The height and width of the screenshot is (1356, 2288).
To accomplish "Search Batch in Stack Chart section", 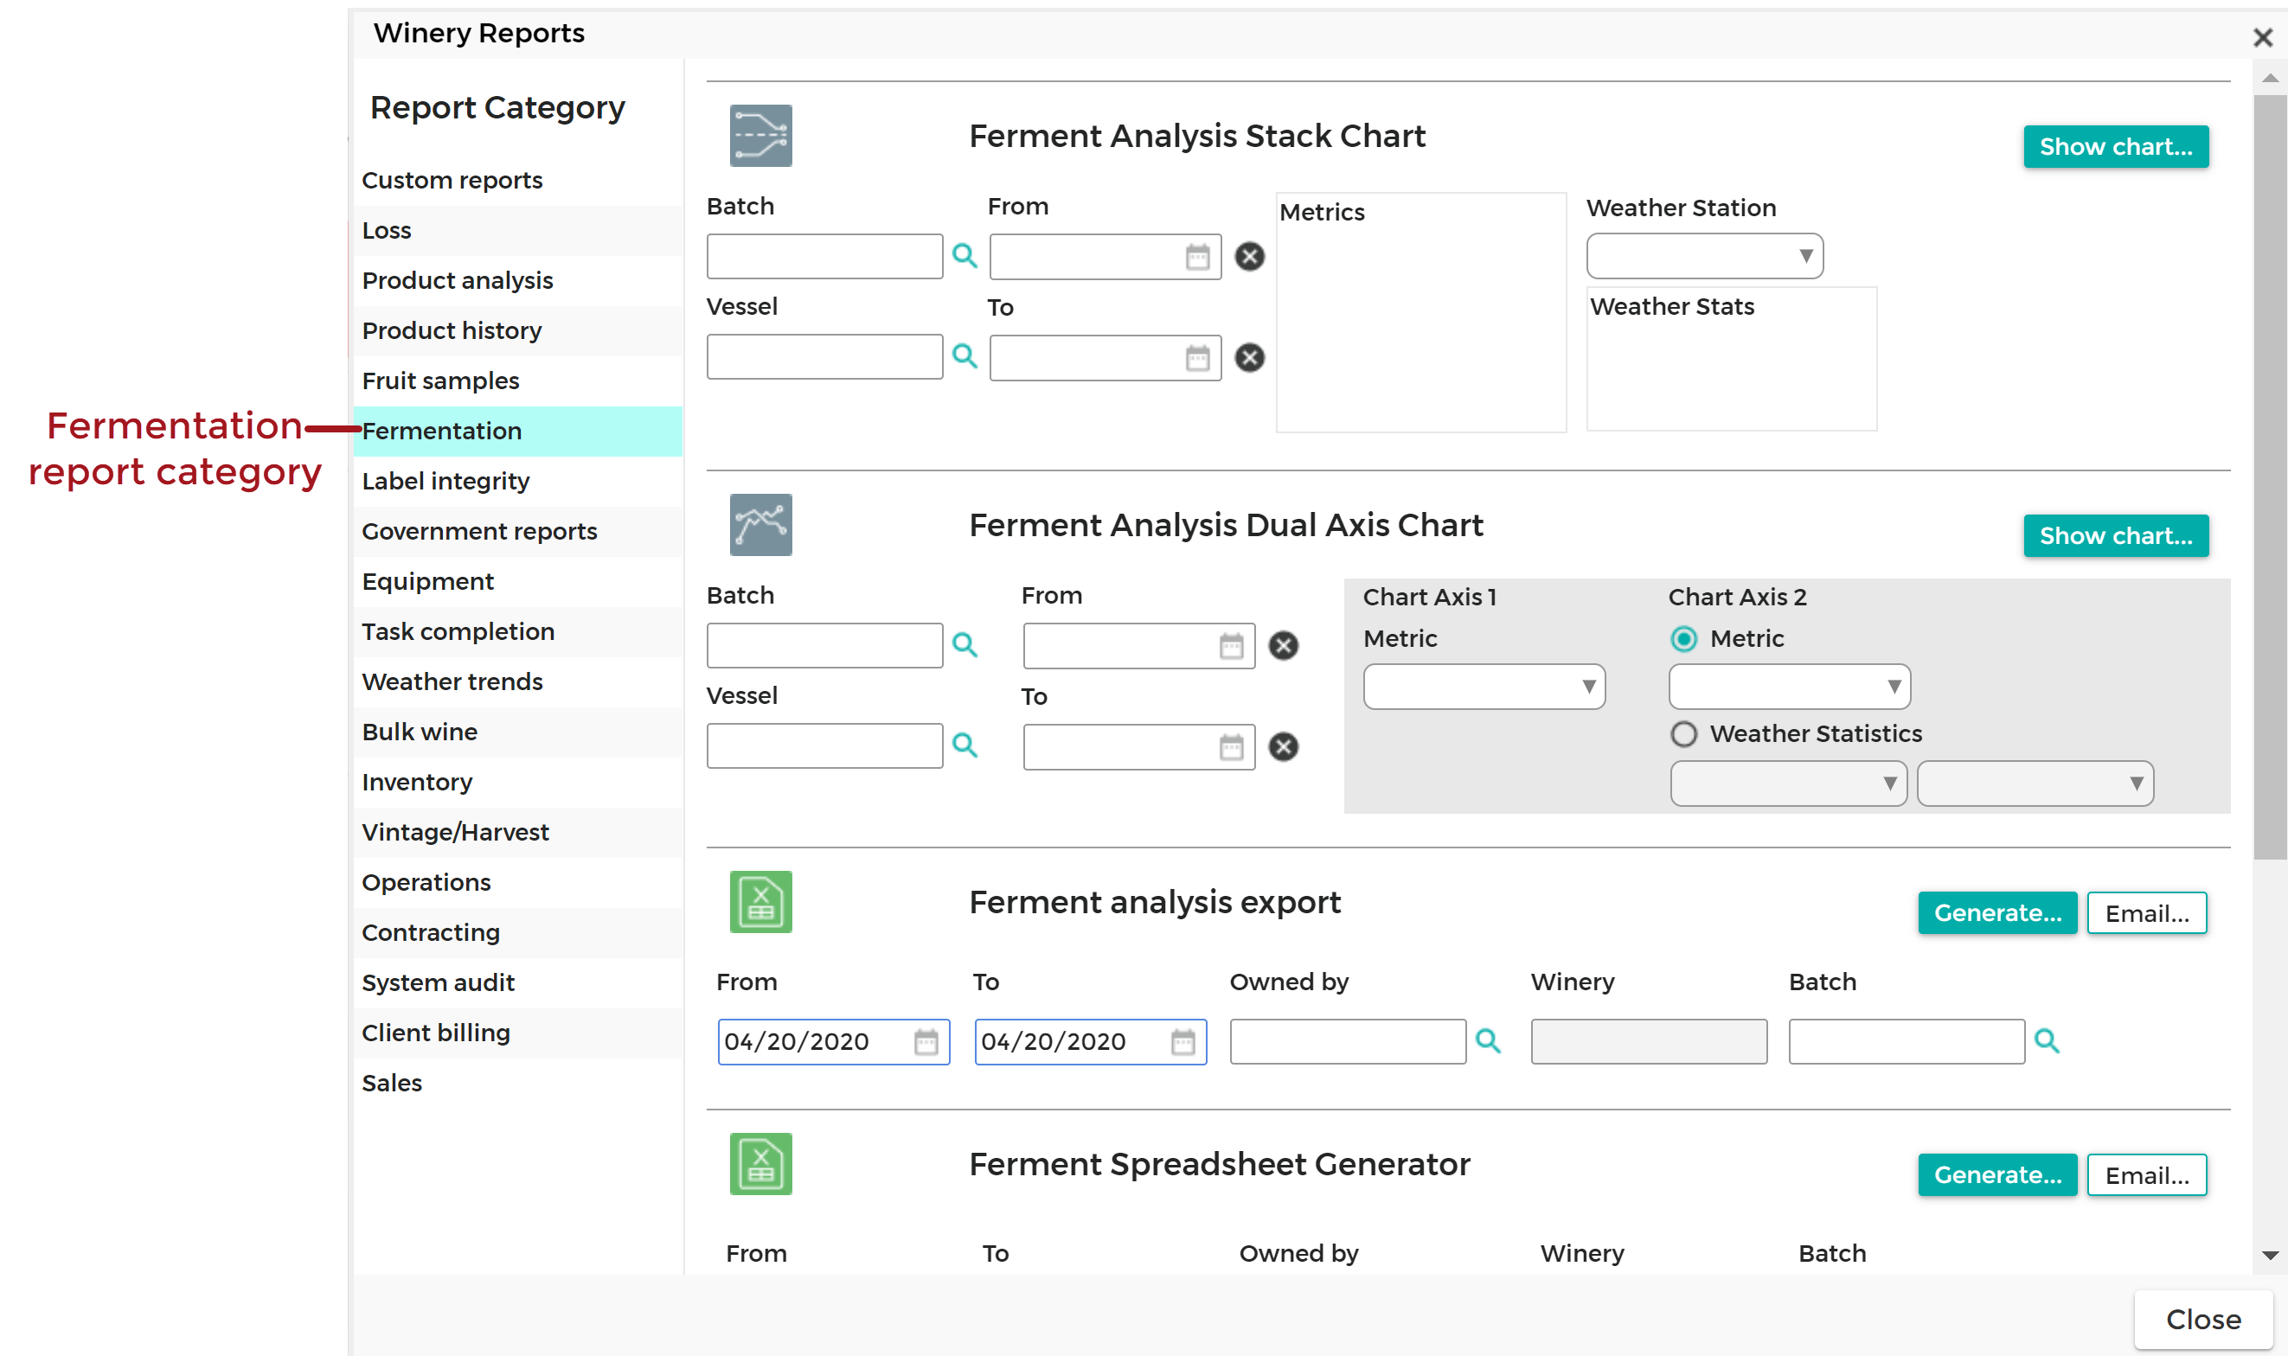I will [965, 256].
